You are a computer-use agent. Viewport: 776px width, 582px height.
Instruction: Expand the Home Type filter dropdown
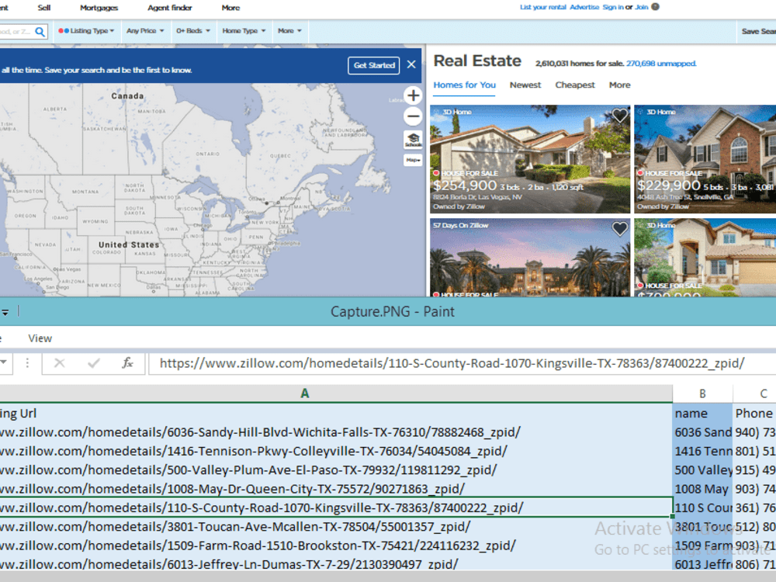click(x=244, y=31)
